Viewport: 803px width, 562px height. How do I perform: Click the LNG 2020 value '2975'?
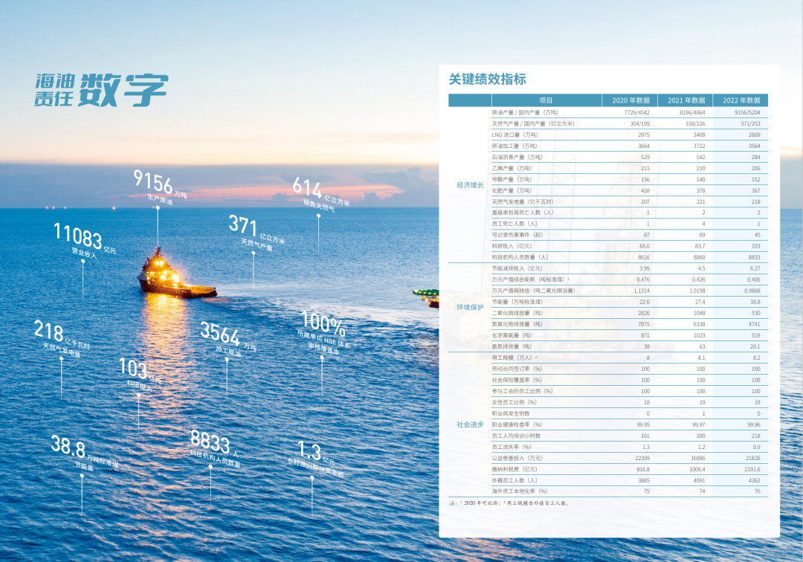click(x=644, y=135)
